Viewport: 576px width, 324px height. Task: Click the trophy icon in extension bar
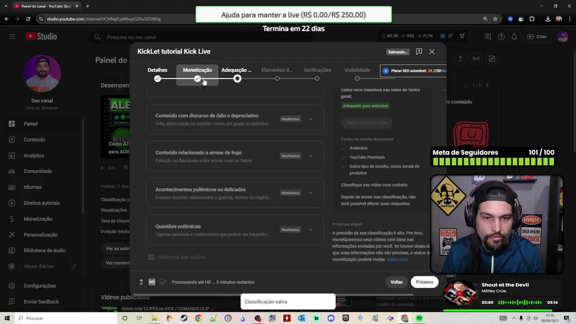(x=462, y=36)
